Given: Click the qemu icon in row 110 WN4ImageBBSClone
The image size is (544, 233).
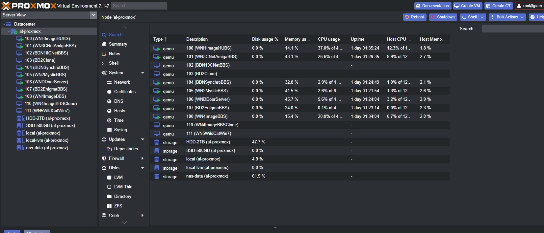Looking at the screenshot, I should (x=157, y=125).
